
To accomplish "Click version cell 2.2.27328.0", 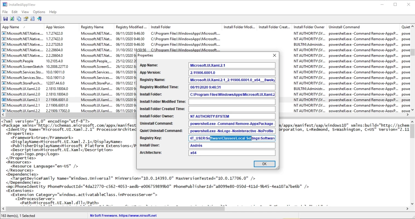I will point(54,44).
